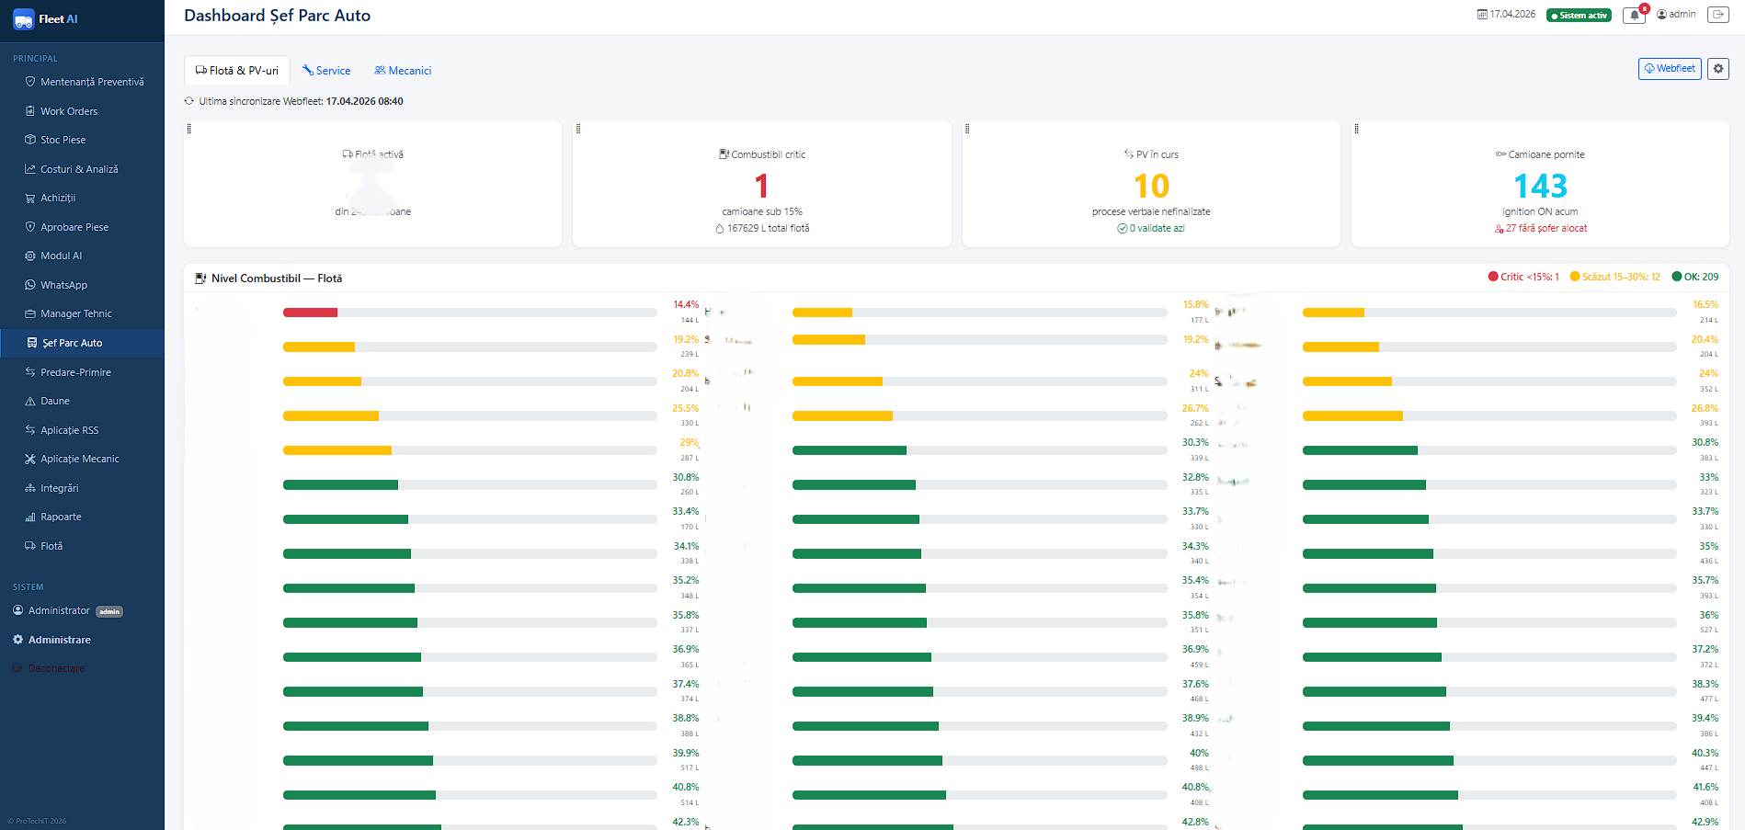Click the Daune warning triangle icon
1745x830 pixels.
[30, 401]
